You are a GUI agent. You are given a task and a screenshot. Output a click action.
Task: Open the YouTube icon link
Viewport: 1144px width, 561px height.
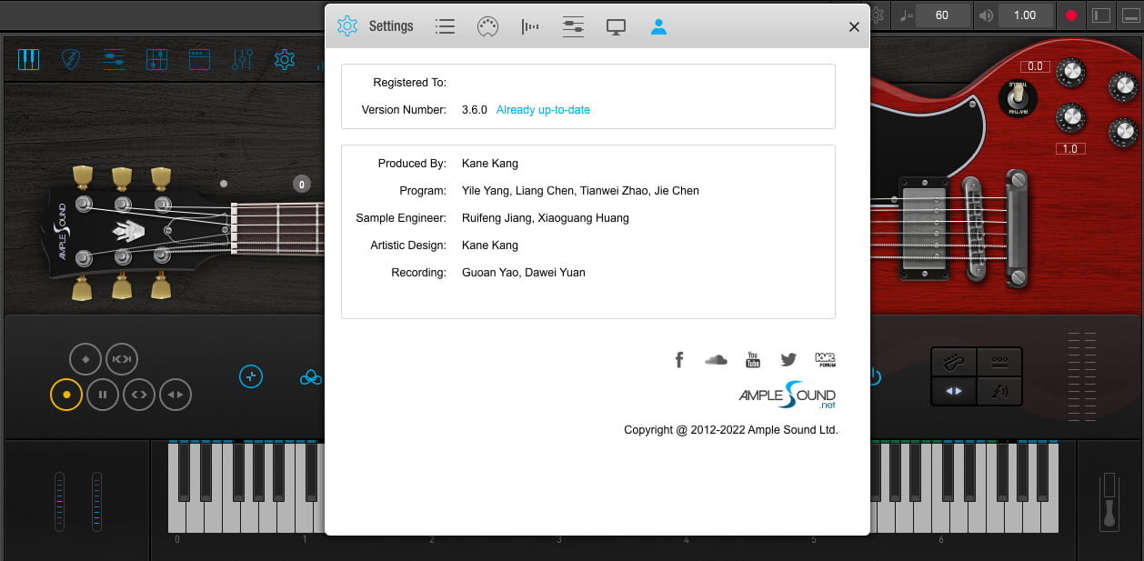pyautogui.click(x=753, y=359)
